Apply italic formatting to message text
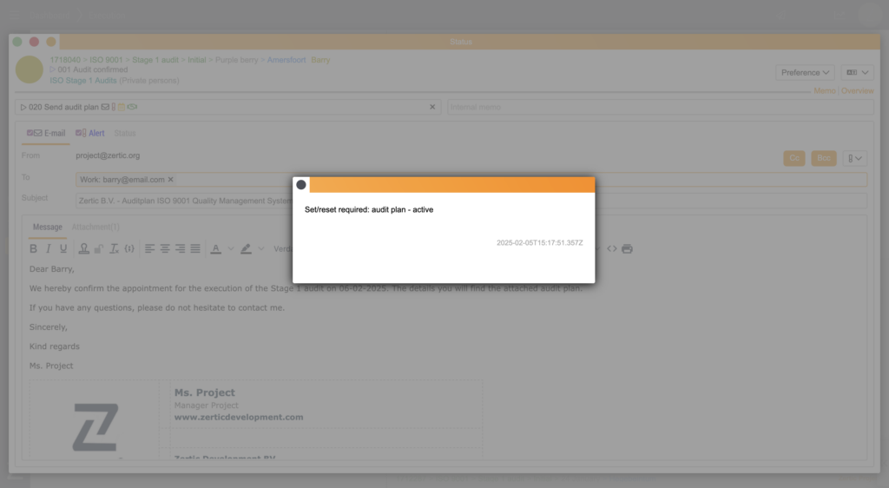Image resolution: width=889 pixels, height=488 pixels. [49, 249]
